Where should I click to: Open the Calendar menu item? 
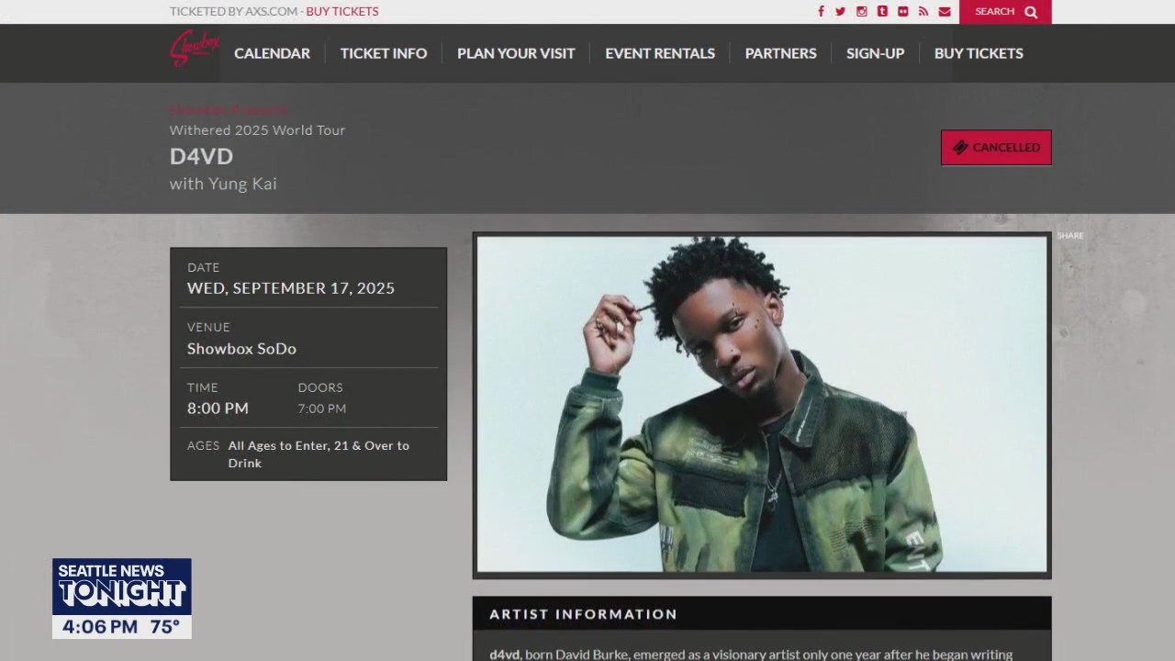[x=272, y=53]
